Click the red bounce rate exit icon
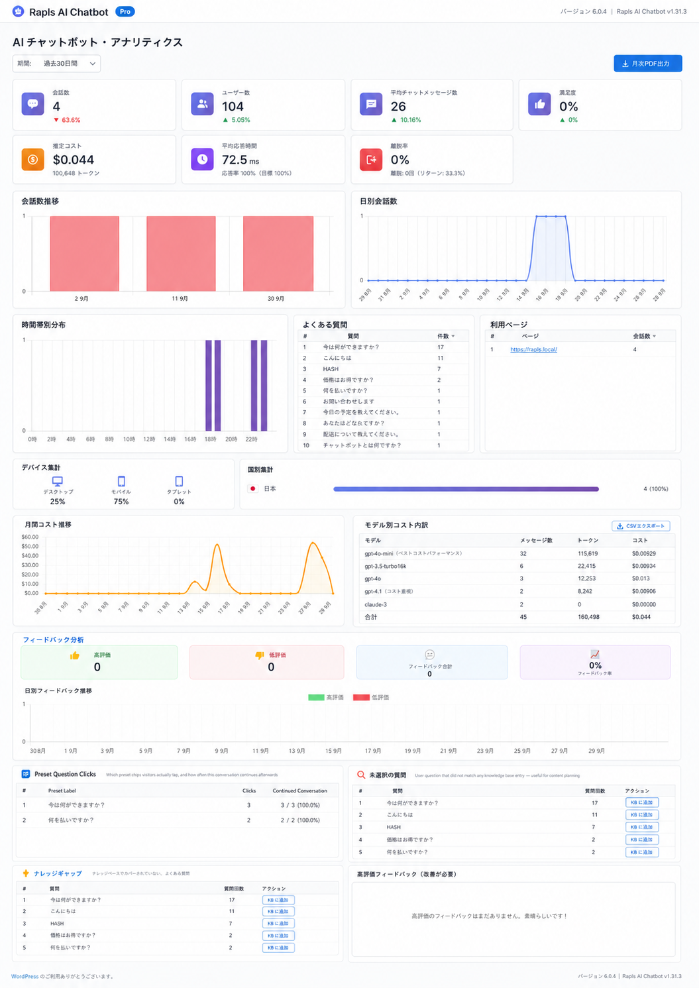The image size is (699, 988). [371, 160]
